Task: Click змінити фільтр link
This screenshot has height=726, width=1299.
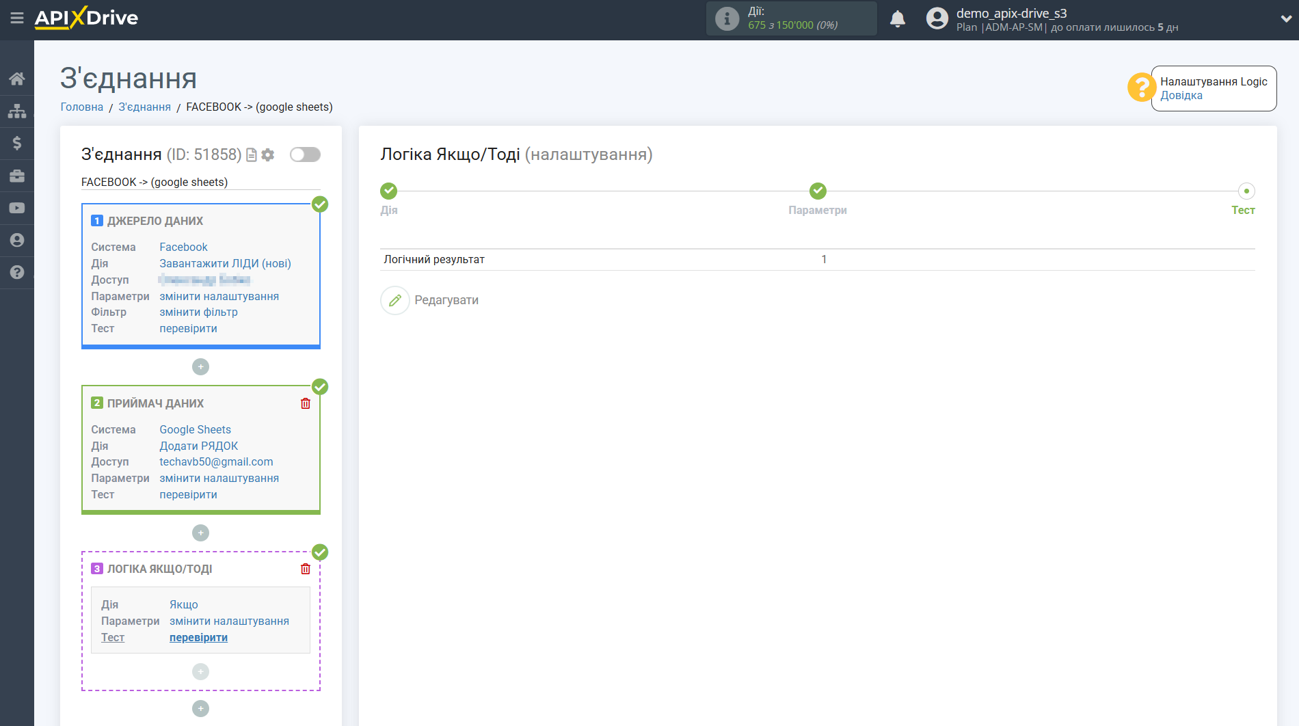Action: [x=198, y=312]
